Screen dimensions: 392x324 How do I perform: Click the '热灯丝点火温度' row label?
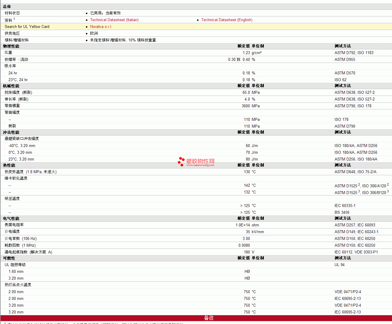pos(18,285)
